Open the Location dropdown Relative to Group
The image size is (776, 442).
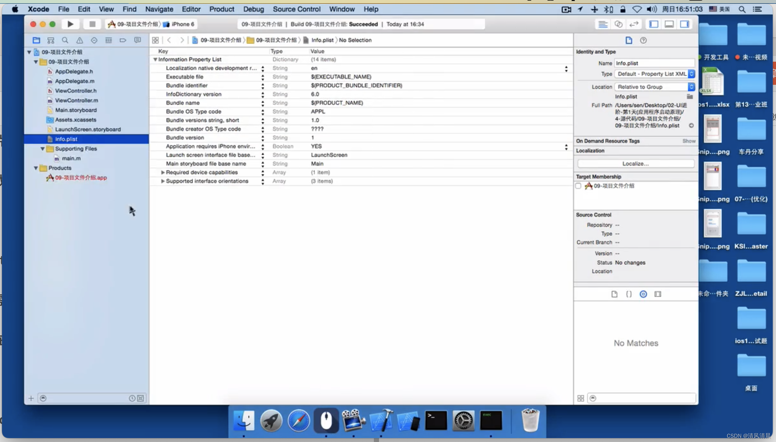[x=655, y=87]
